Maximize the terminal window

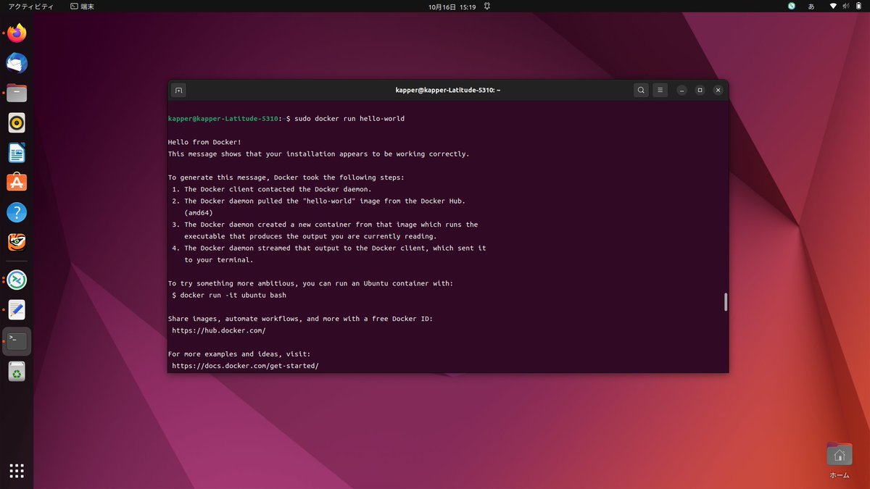coord(700,90)
